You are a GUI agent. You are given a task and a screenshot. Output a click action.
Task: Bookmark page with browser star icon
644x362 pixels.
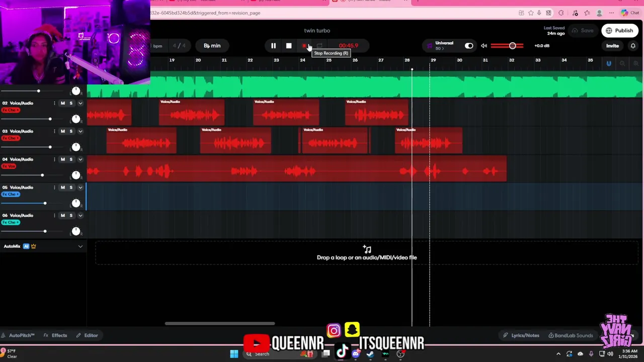coord(530,13)
